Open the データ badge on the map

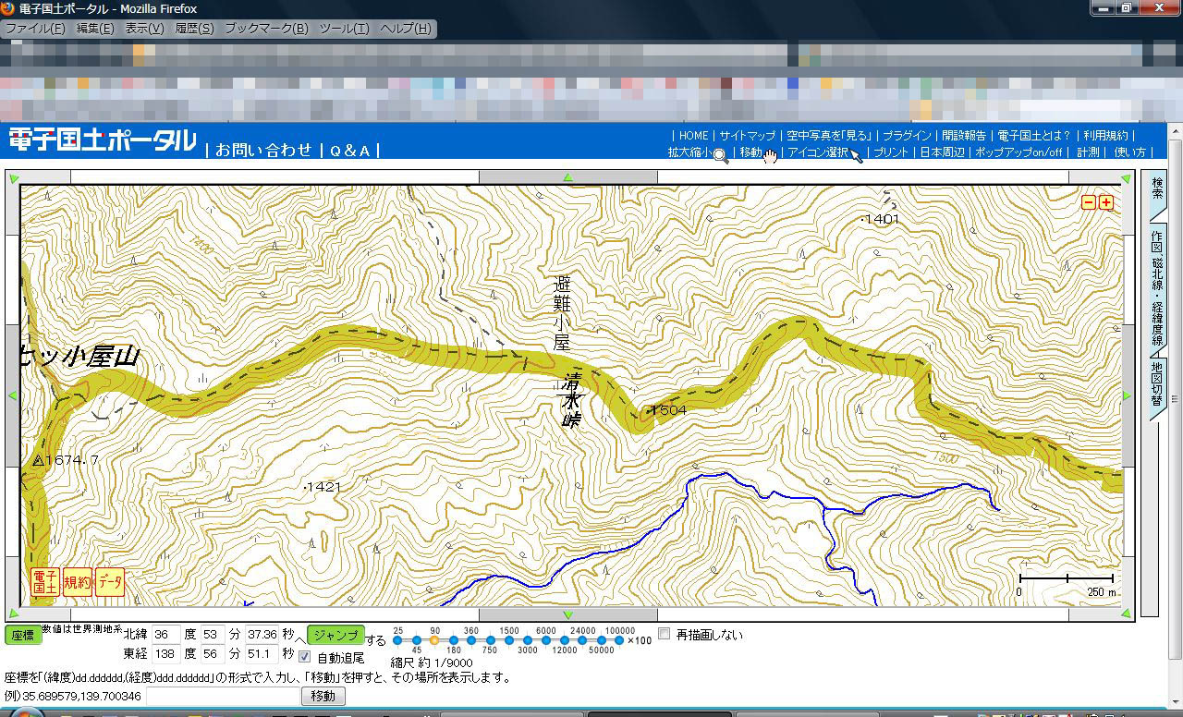[110, 582]
